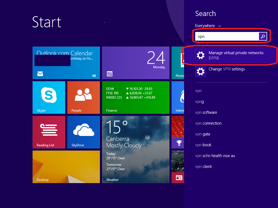Click inside the vpn search field
Screen dimensions: 278x208
(227, 37)
